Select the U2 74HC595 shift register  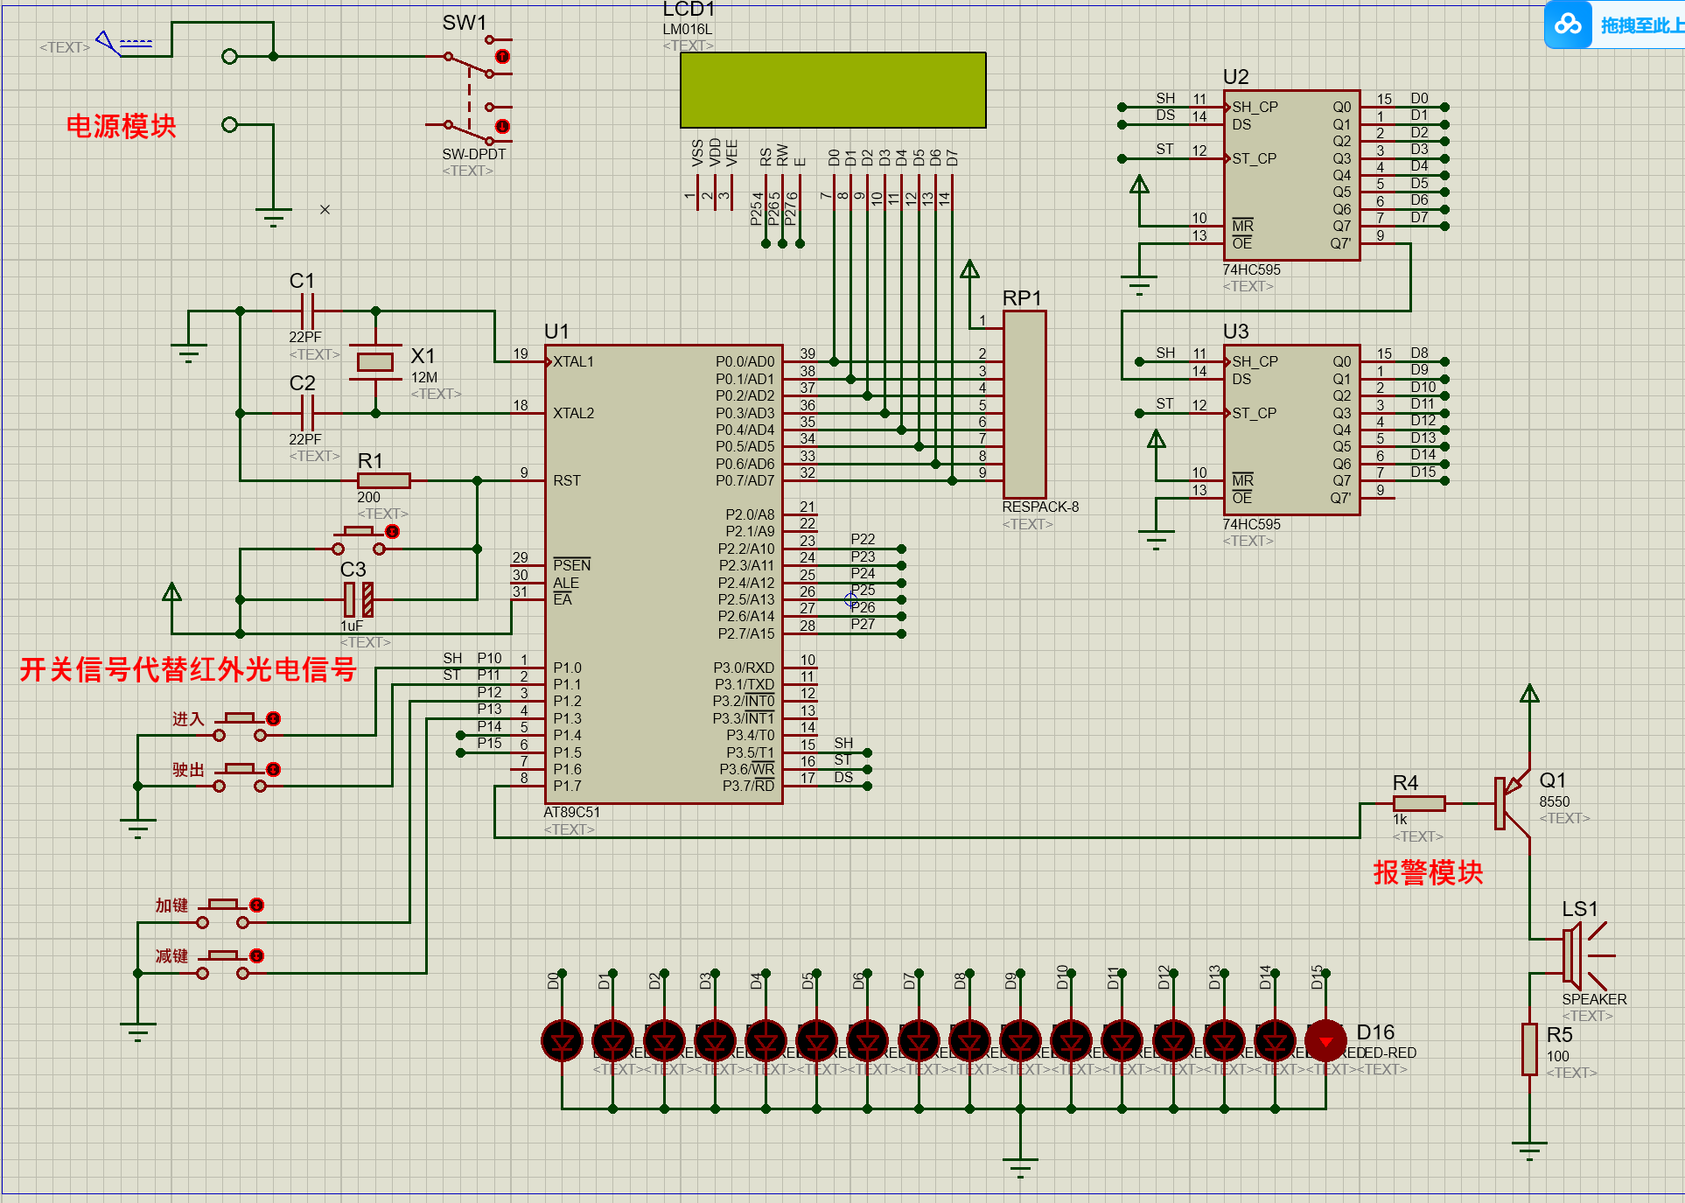(1291, 175)
